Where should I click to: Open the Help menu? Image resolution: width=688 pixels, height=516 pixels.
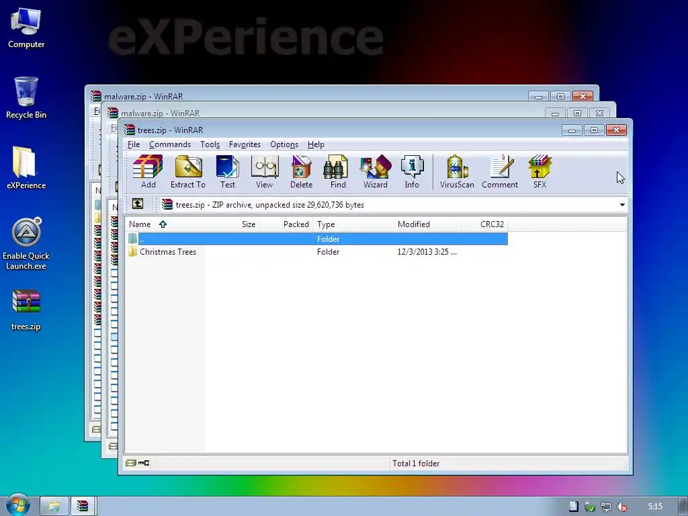tap(316, 144)
